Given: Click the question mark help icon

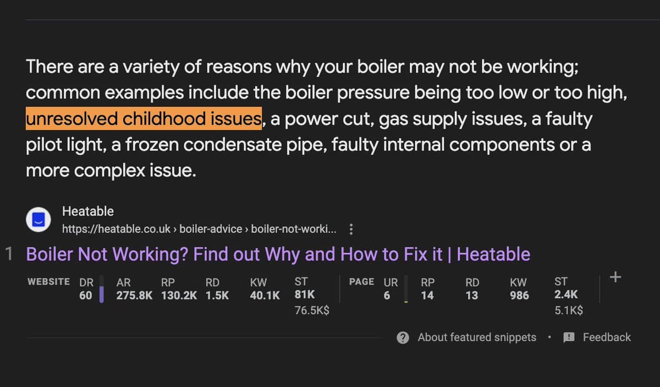Looking at the screenshot, I should pos(403,337).
